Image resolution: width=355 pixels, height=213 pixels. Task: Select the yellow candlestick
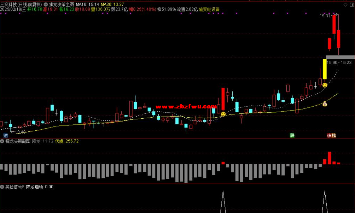click(x=325, y=69)
